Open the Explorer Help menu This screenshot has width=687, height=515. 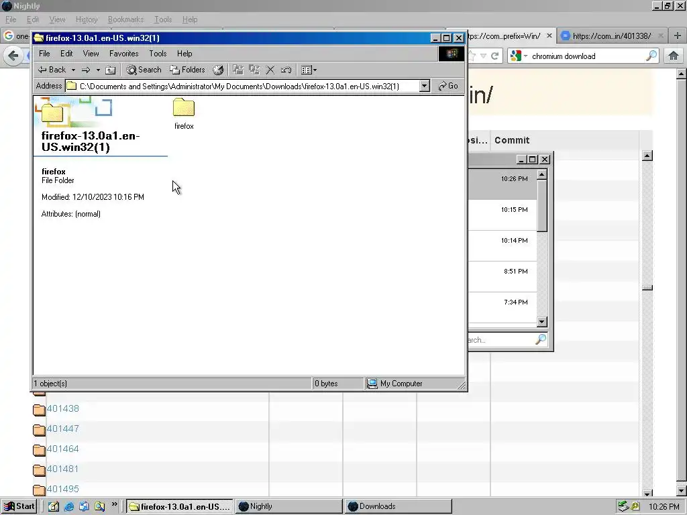coord(184,54)
